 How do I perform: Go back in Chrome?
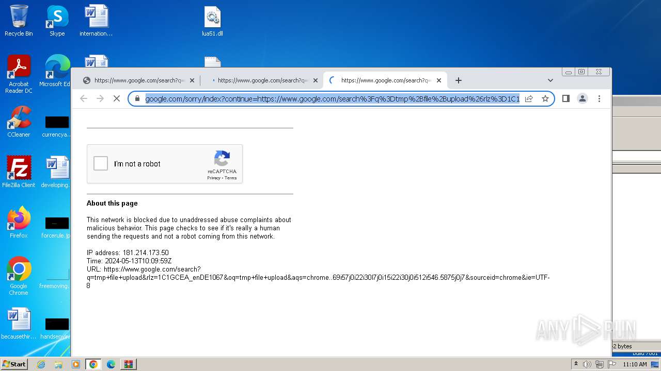point(84,98)
